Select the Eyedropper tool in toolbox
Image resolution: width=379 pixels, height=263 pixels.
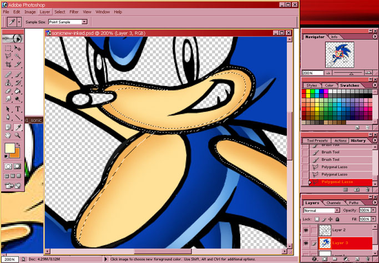pyautogui.click(x=17, y=127)
